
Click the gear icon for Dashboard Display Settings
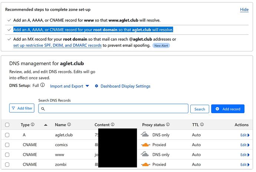coord(96,86)
